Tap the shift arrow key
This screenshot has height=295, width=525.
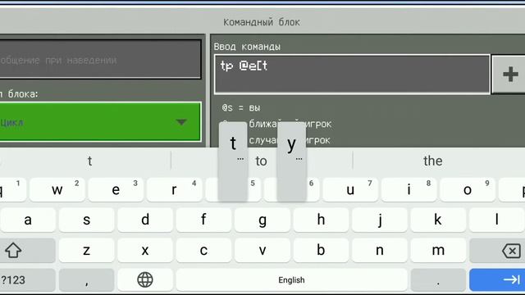(x=13, y=251)
